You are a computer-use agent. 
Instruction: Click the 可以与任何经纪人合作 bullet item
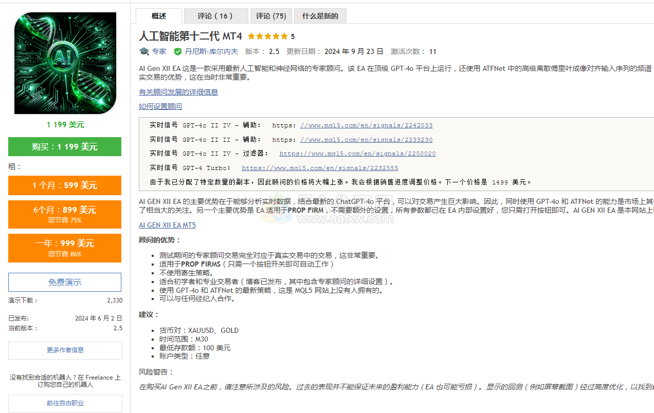tap(197, 298)
